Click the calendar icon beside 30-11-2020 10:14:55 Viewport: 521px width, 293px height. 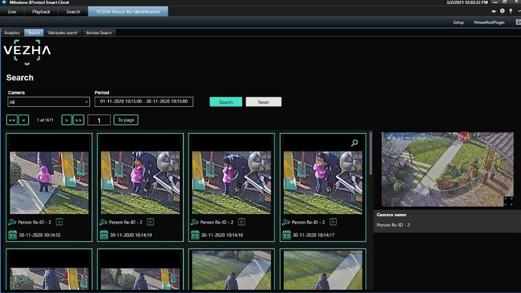point(12,235)
